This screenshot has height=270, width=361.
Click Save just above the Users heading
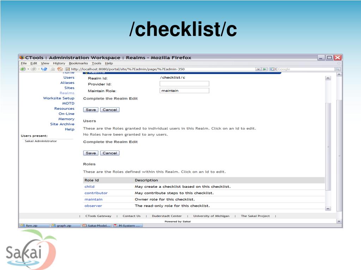91,110
